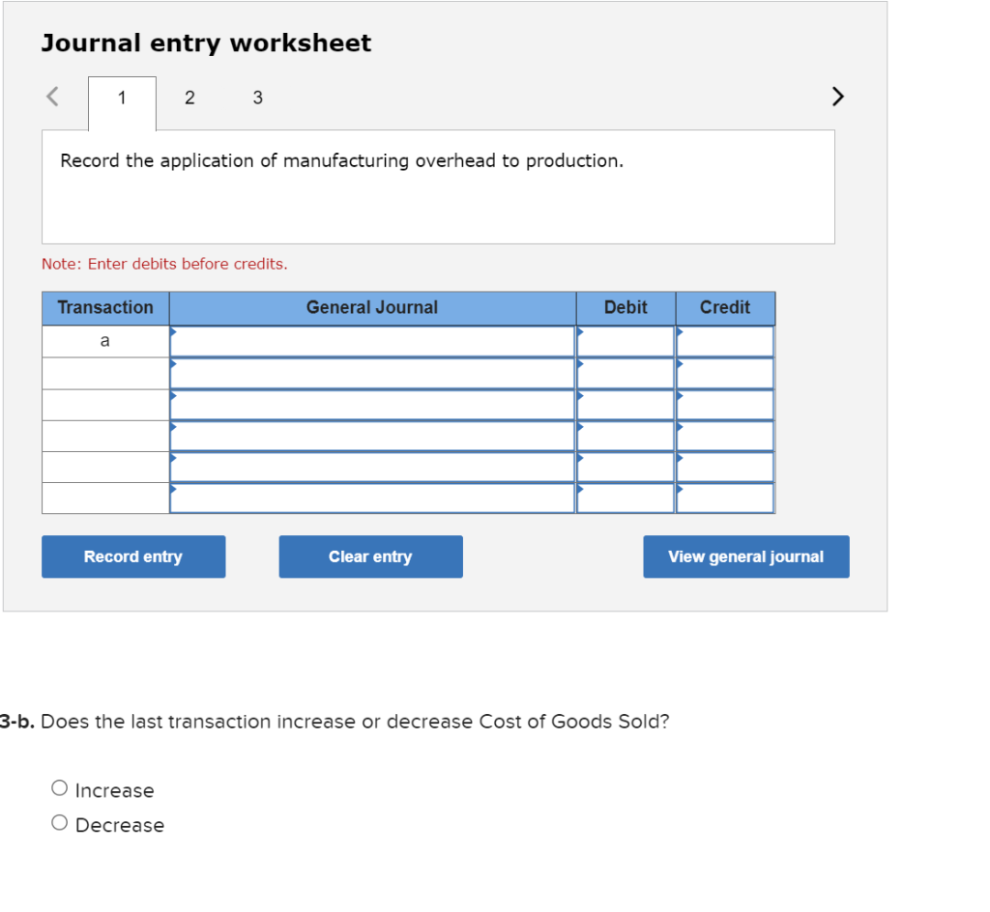
Task: Go to the next journal entry arrow
Action: click(837, 97)
